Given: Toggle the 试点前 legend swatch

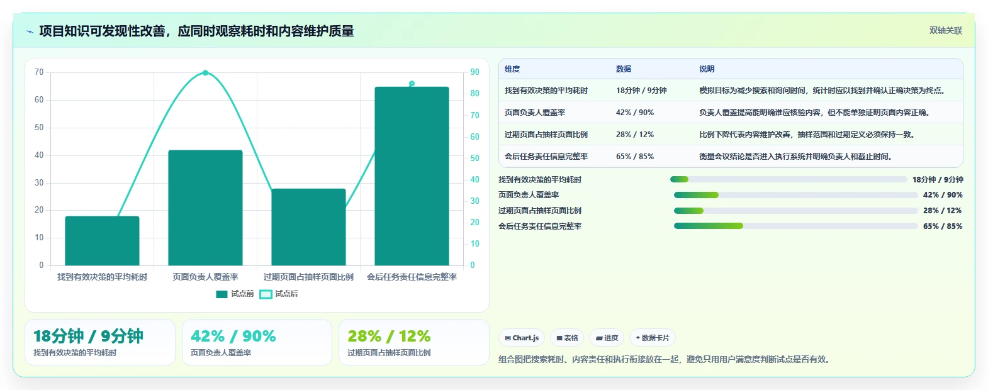Looking at the screenshot, I should 222,294.
